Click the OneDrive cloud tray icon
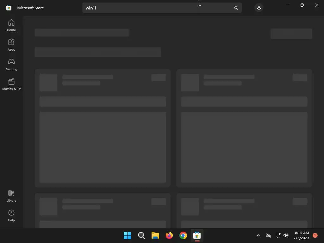This screenshot has width=324, height=243. point(268,235)
